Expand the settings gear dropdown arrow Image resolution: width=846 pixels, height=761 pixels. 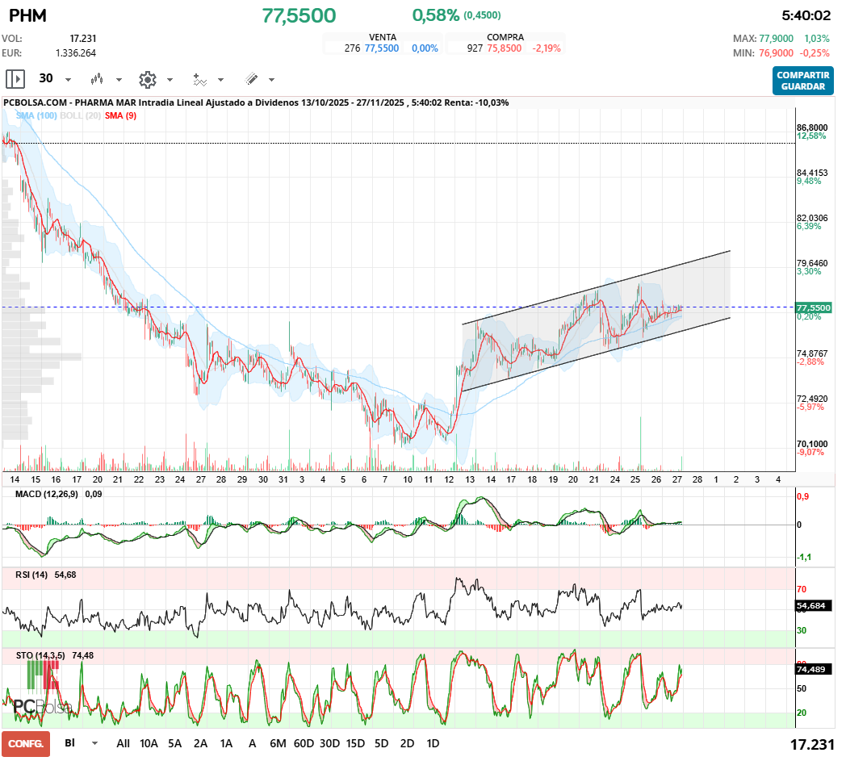pyautogui.click(x=170, y=80)
